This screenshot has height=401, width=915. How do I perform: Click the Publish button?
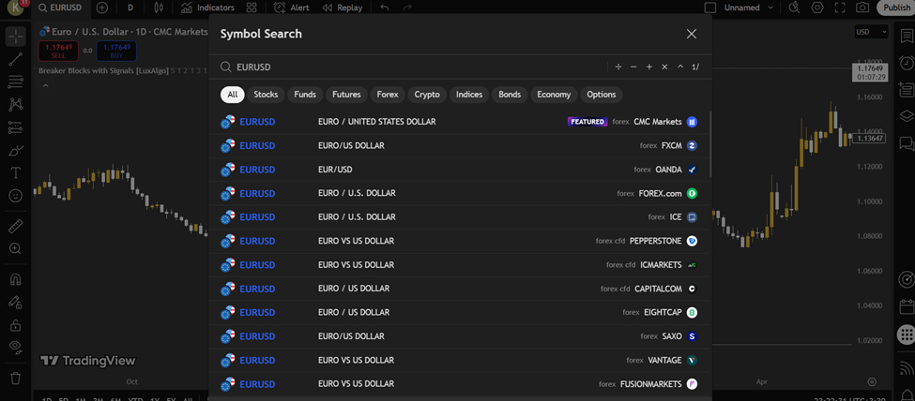[x=895, y=7]
